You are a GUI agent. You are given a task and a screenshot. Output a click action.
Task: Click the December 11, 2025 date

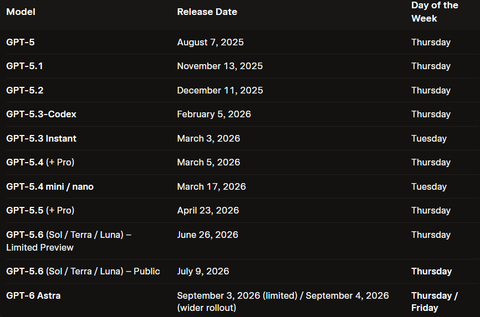coord(220,91)
